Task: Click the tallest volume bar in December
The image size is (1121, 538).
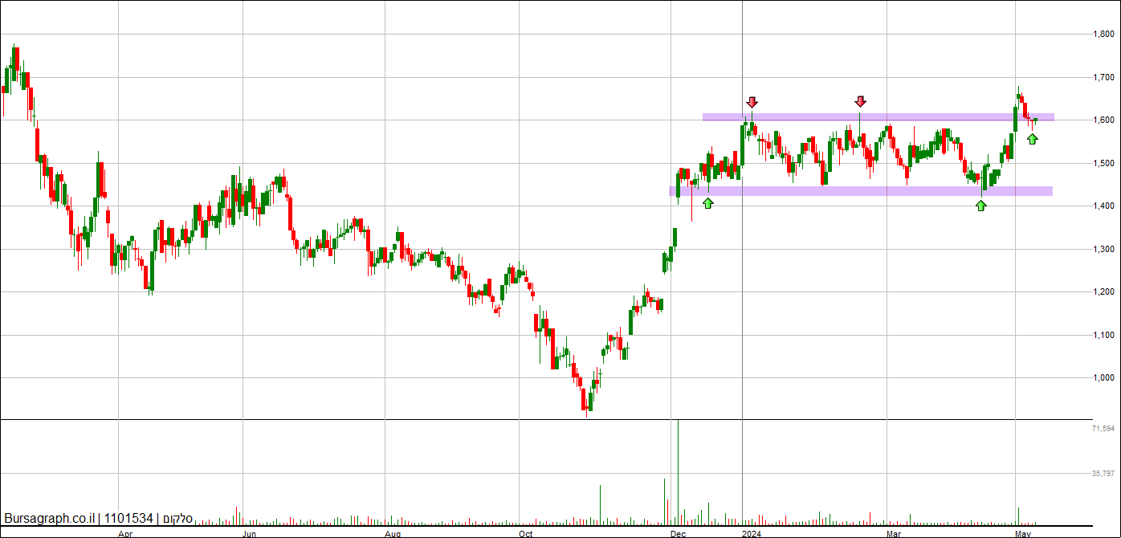Action: tap(678, 472)
